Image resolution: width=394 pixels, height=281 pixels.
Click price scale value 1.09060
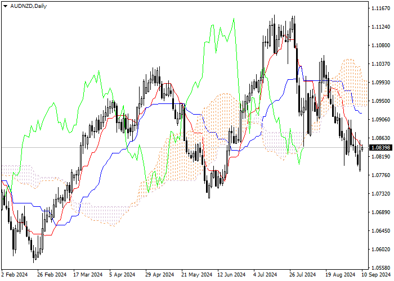point(380,120)
